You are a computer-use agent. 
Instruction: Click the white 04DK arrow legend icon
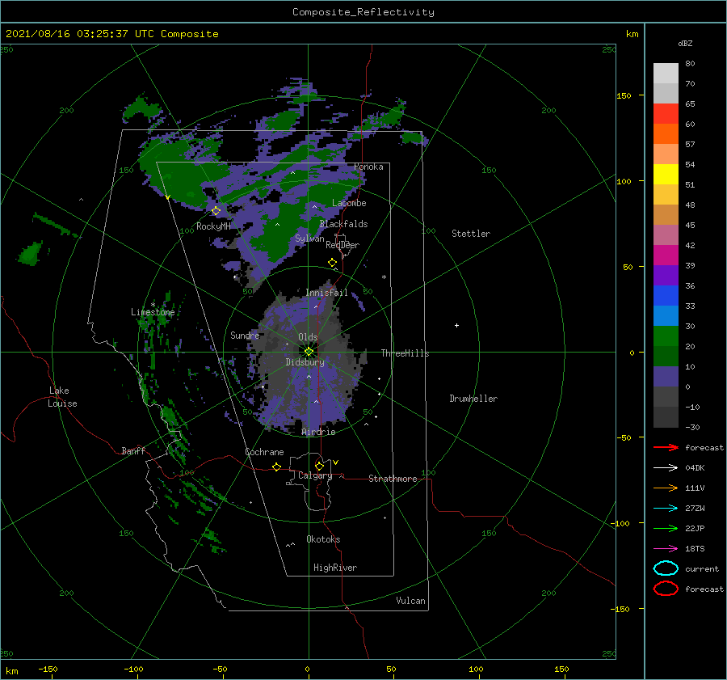[x=666, y=467]
